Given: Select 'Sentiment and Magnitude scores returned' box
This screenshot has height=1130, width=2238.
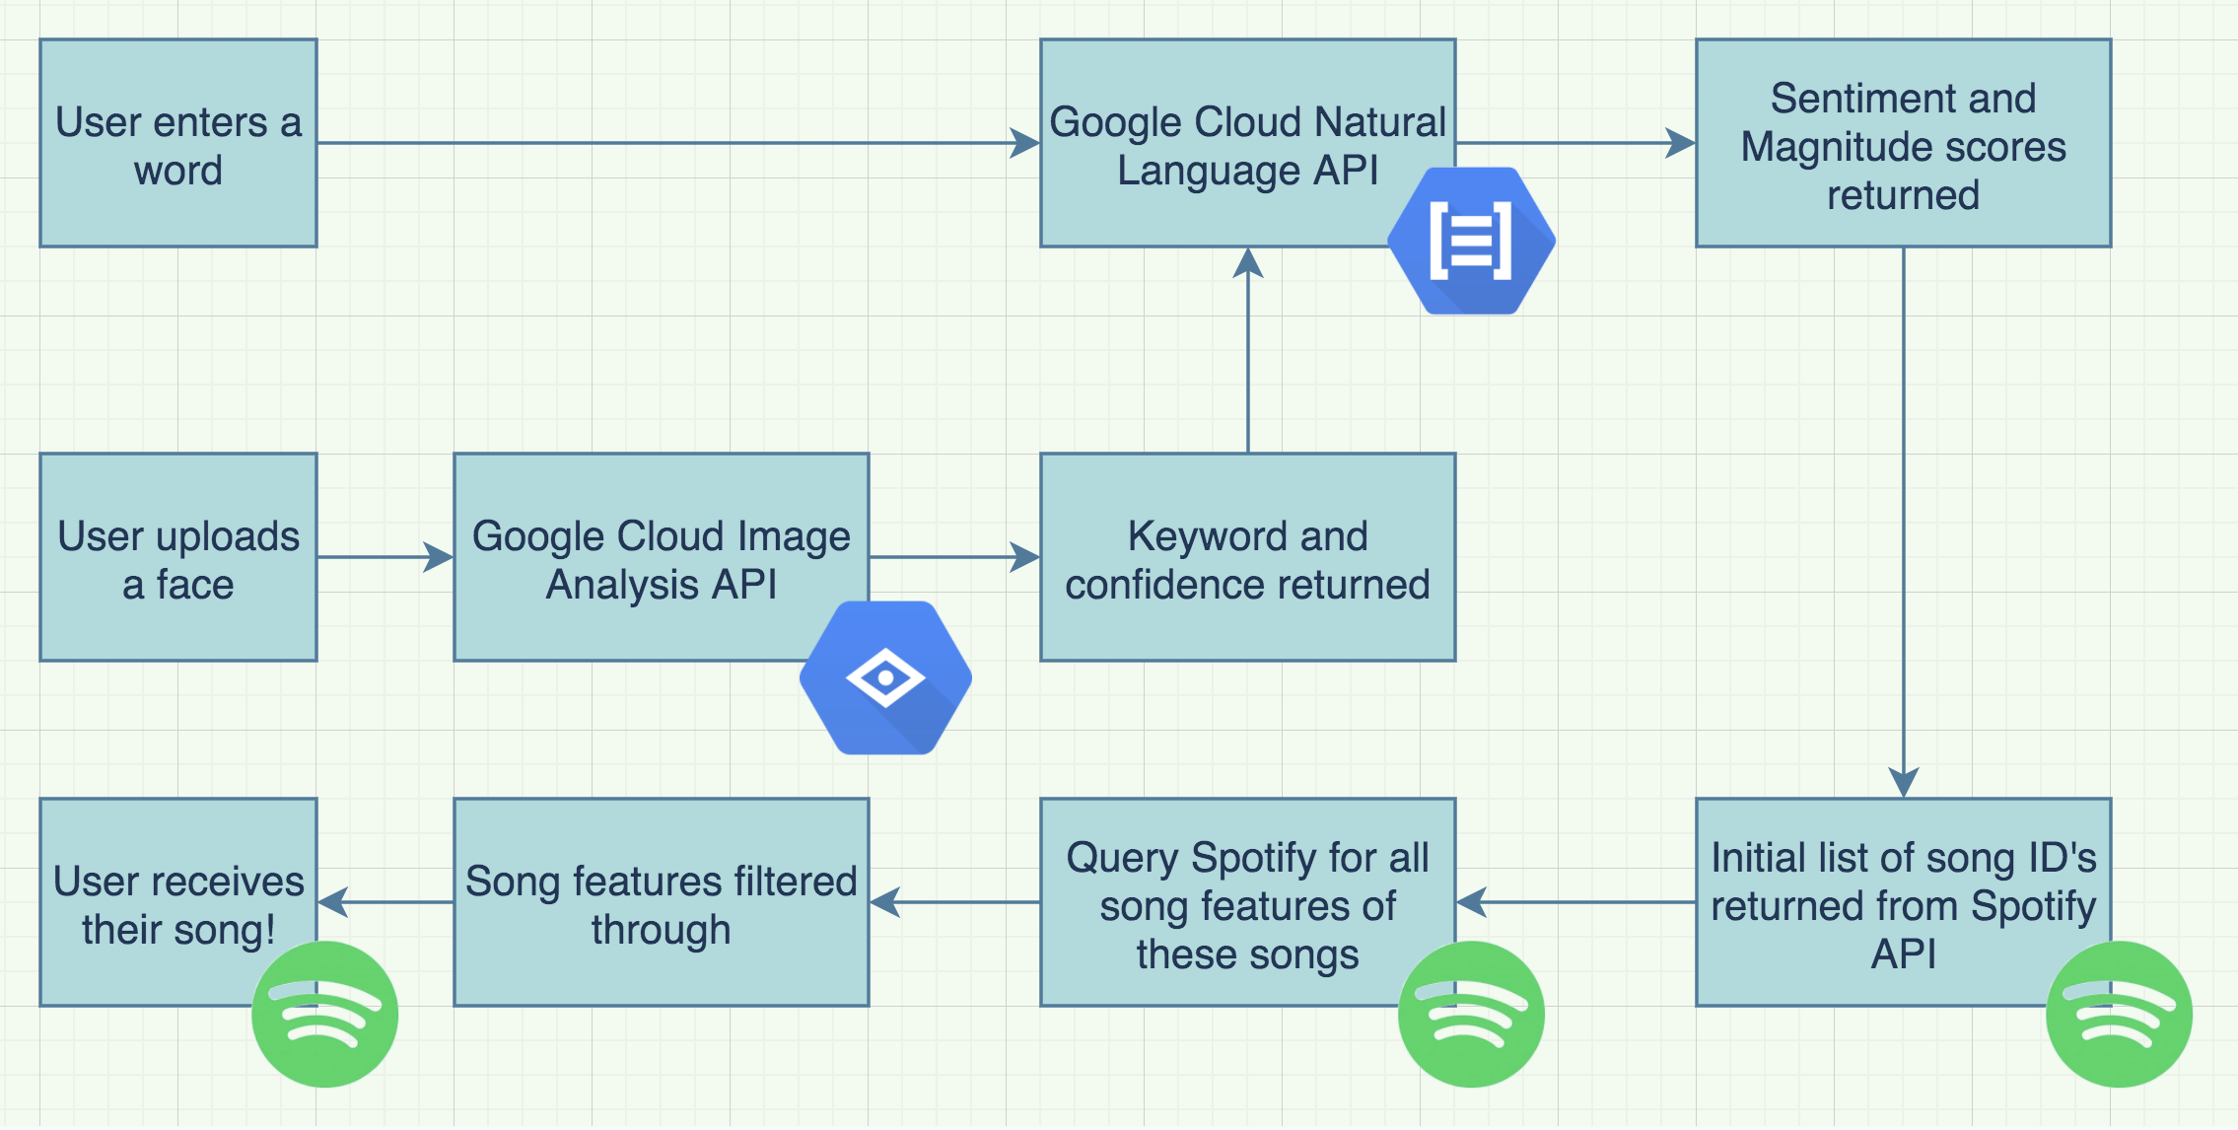Looking at the screenshot, I should coord(1903,144).
